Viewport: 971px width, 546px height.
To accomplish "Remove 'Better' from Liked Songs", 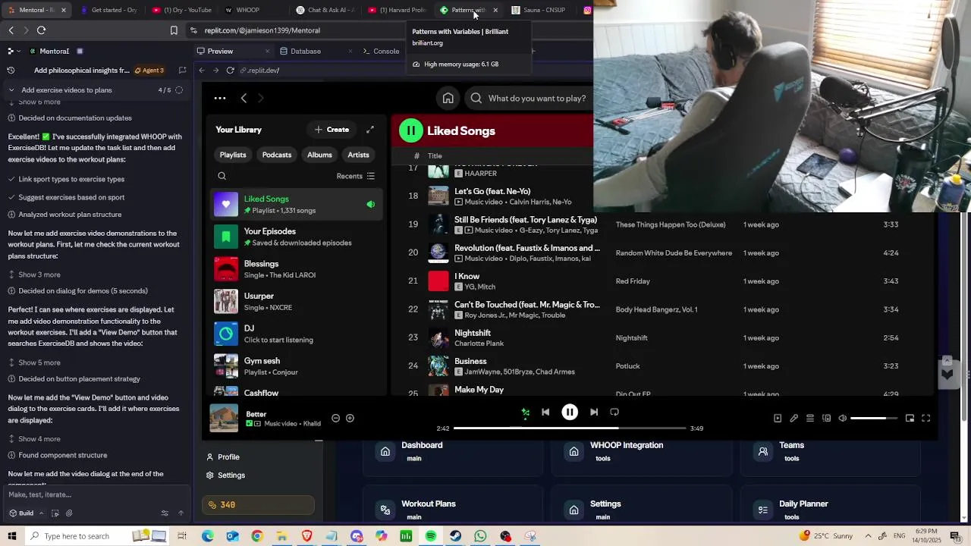I will click(335, 418).
